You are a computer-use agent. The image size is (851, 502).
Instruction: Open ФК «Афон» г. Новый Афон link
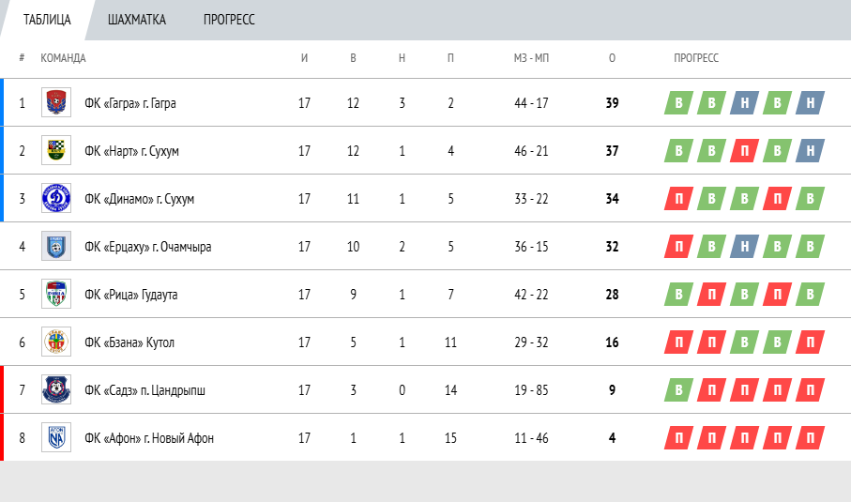click(x=148, y=438)
